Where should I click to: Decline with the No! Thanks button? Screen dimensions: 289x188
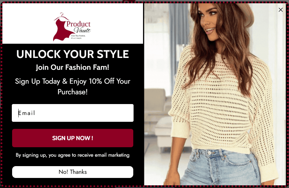[73, 172]
